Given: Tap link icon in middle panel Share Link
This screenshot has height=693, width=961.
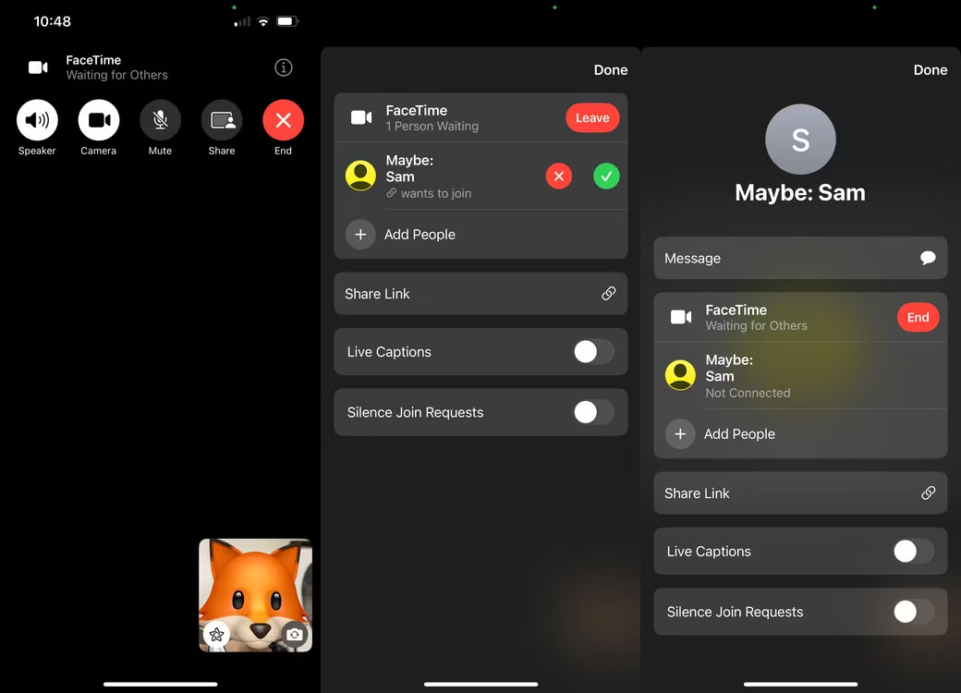Looking at the screenshot, I should pyautogui.click(x=609, y=294).
